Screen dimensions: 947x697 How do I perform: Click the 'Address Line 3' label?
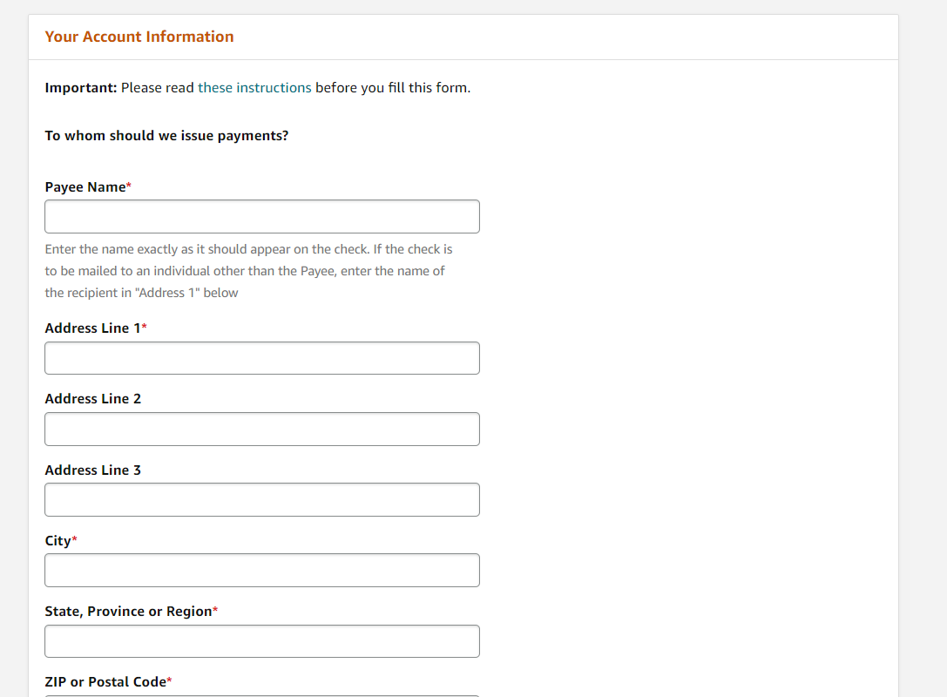[92, 470]
